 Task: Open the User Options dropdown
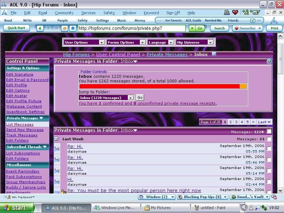tap(84, 42)
